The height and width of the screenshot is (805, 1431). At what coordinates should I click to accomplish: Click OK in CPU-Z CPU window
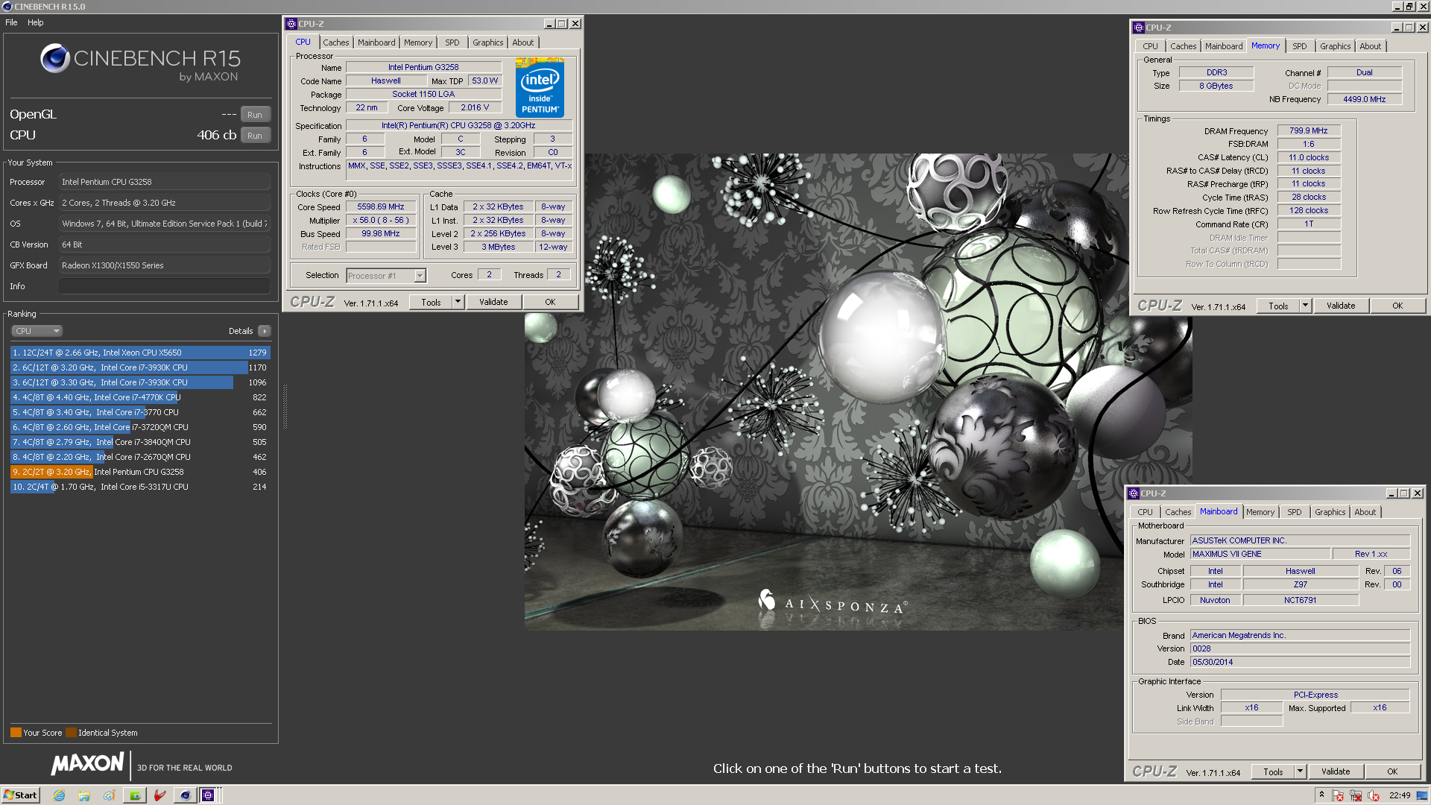pyautogui.click(x=550, y=302)
